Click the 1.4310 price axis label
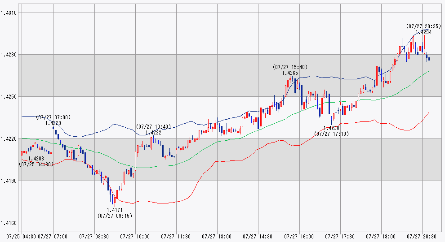This screenshot has height=242, width=445. [x=9, y=13]
